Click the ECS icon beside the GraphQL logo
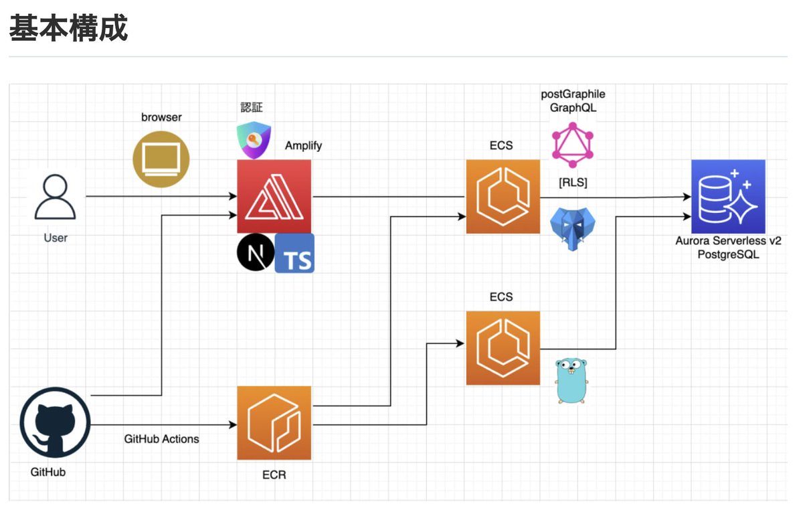 click(x=503, y=196)
